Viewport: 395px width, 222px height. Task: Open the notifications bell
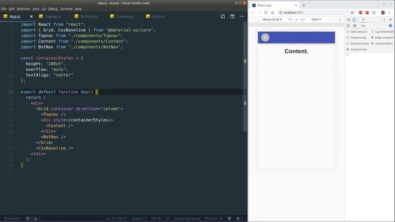[239, 218]
